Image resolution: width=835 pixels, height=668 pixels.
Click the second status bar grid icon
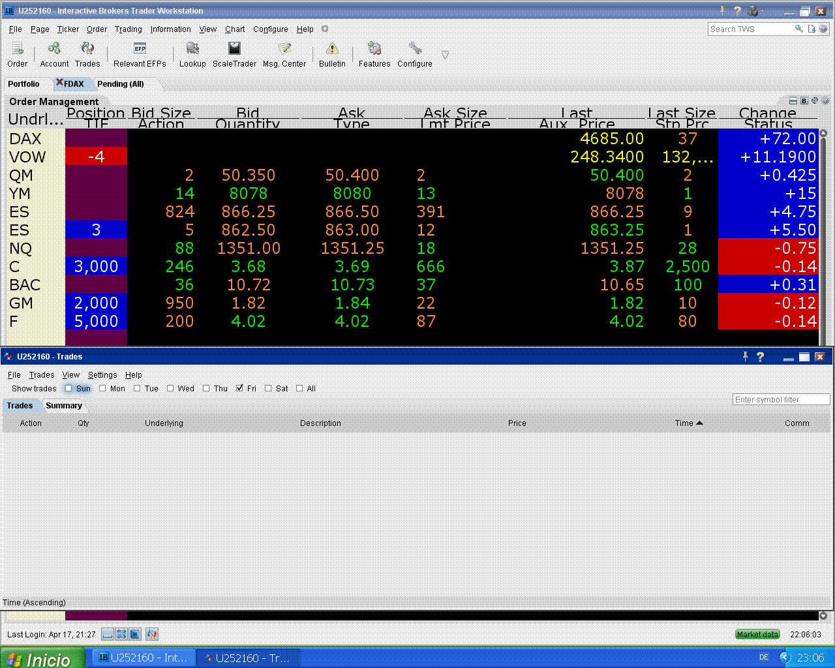pyautogui.click(x=121, y=634)
